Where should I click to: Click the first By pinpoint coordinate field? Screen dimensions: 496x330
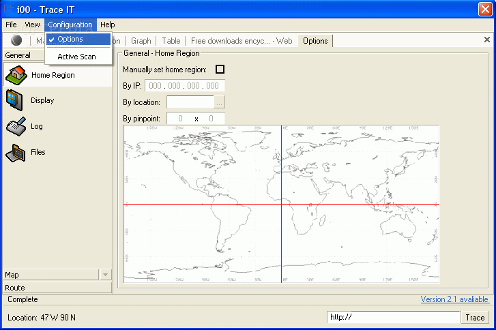point(180,119)
